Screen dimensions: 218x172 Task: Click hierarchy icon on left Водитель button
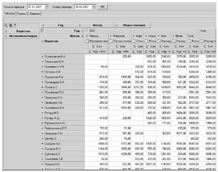(6, 31)
